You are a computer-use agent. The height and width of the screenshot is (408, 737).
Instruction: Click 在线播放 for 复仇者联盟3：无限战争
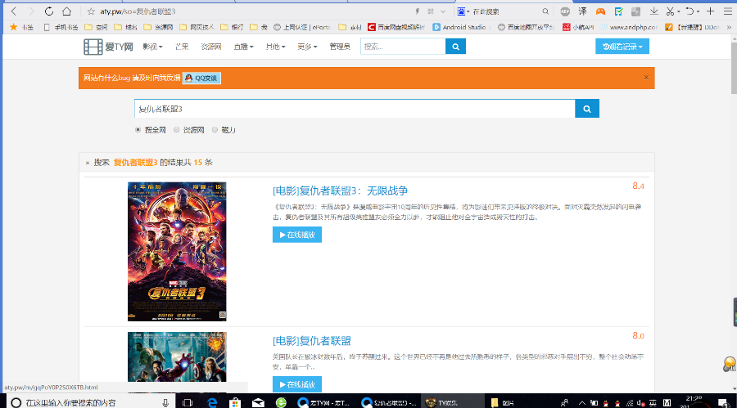pyautogui.click(x=297, y=235)
